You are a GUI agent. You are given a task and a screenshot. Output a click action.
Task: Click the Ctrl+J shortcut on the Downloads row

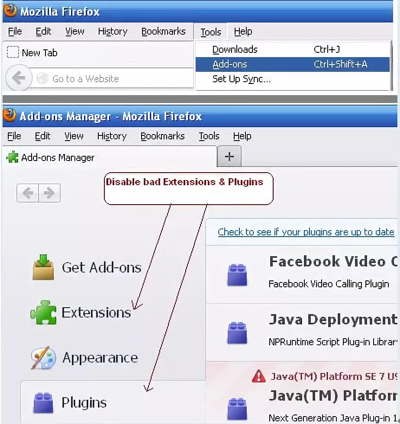[327, 49]
